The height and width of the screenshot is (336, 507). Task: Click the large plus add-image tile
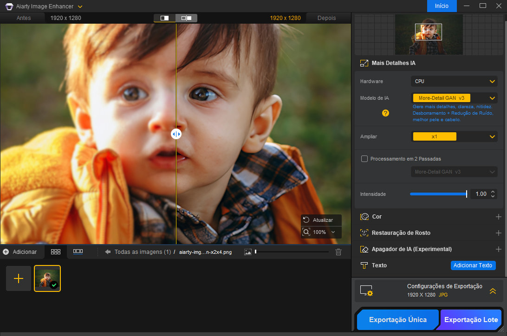point(19,278)
